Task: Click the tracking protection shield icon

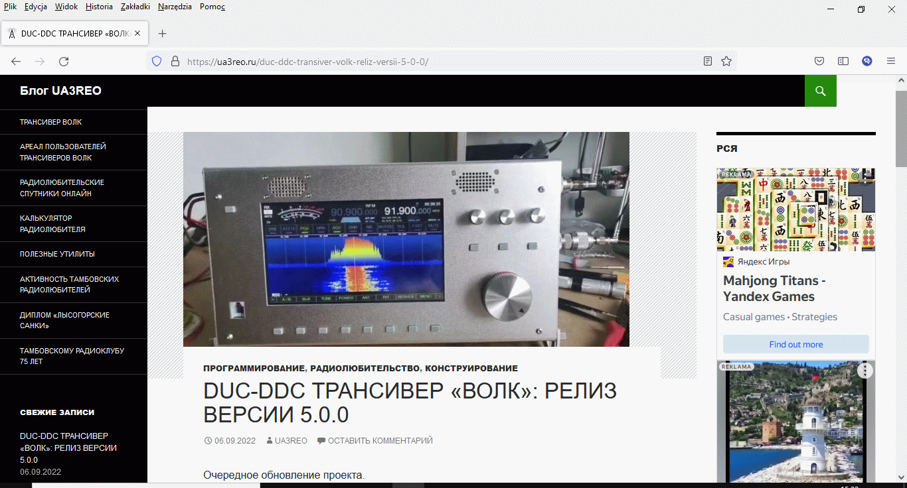Action: coord(157,61)
